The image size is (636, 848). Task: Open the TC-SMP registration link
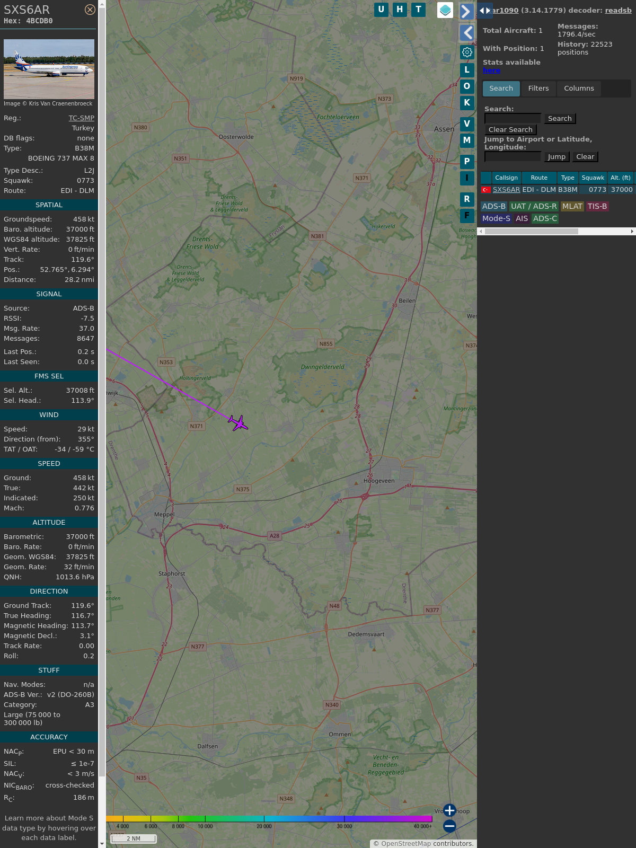(81, 118)
